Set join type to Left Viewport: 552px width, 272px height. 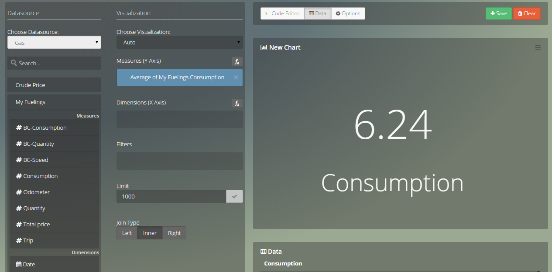click(x=127, y=233)
